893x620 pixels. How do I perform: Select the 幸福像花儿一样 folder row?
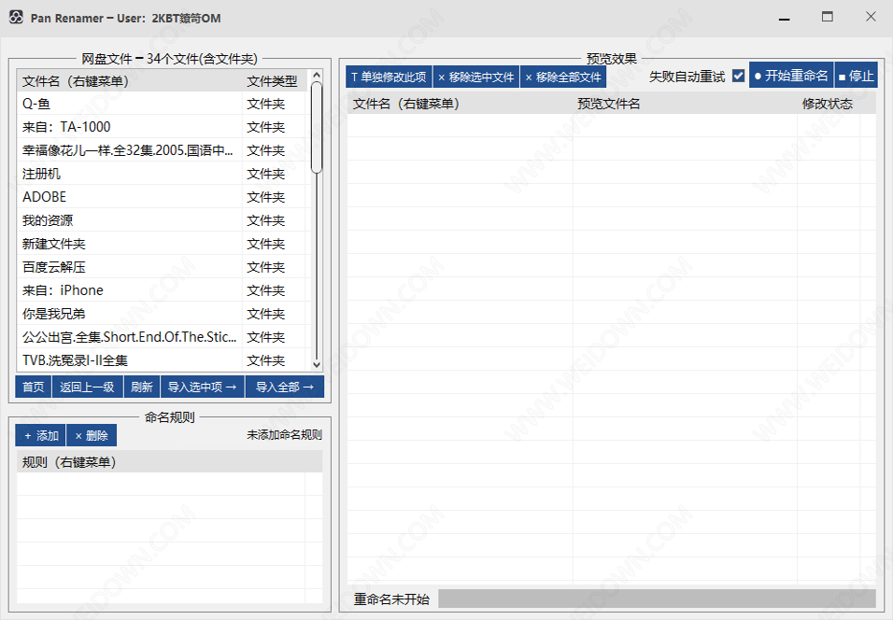tap(162, 150)
